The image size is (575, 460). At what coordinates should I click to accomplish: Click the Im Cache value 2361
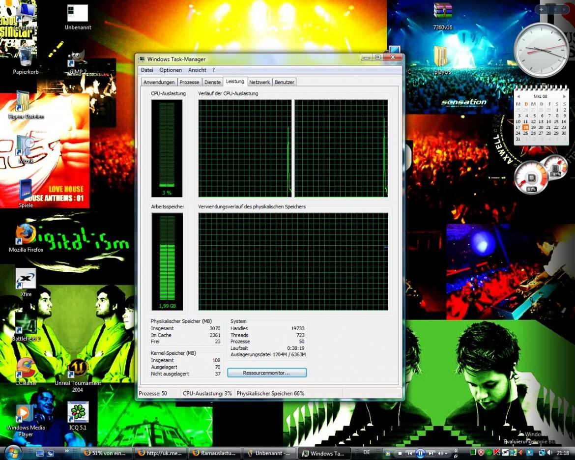[x=215, y=335]
